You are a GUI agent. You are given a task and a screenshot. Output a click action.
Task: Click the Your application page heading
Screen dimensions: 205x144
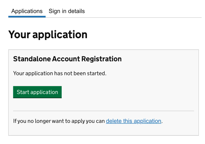pyautogui.click(x=48, y=34)
